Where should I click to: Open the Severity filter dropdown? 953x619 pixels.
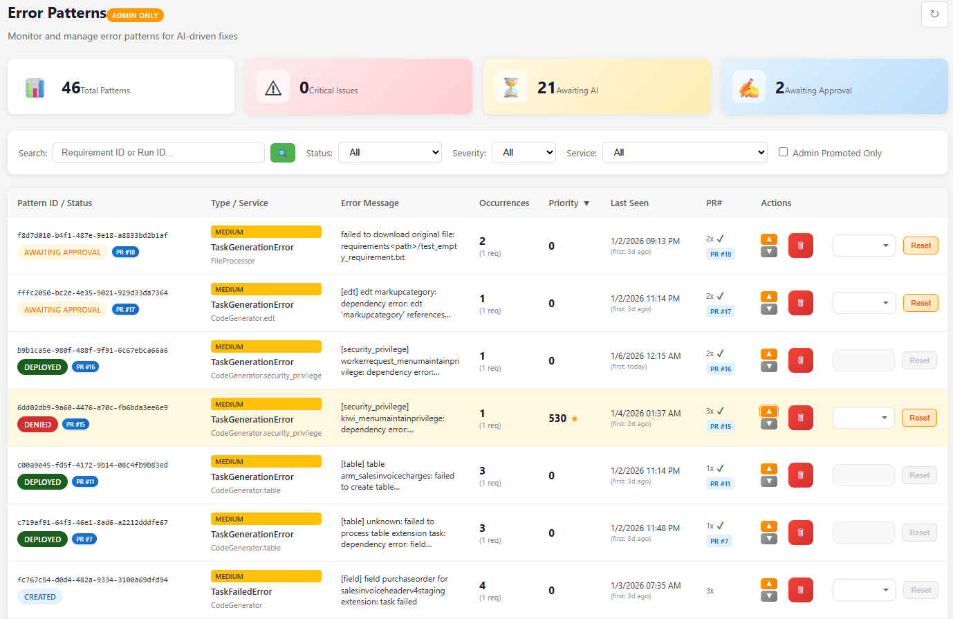click(x=524, y=153)
